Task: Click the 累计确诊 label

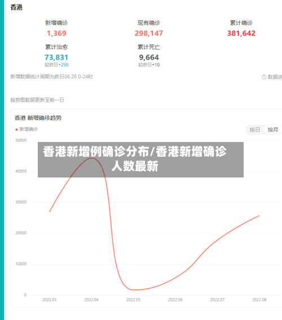Action: click(241, 23)
